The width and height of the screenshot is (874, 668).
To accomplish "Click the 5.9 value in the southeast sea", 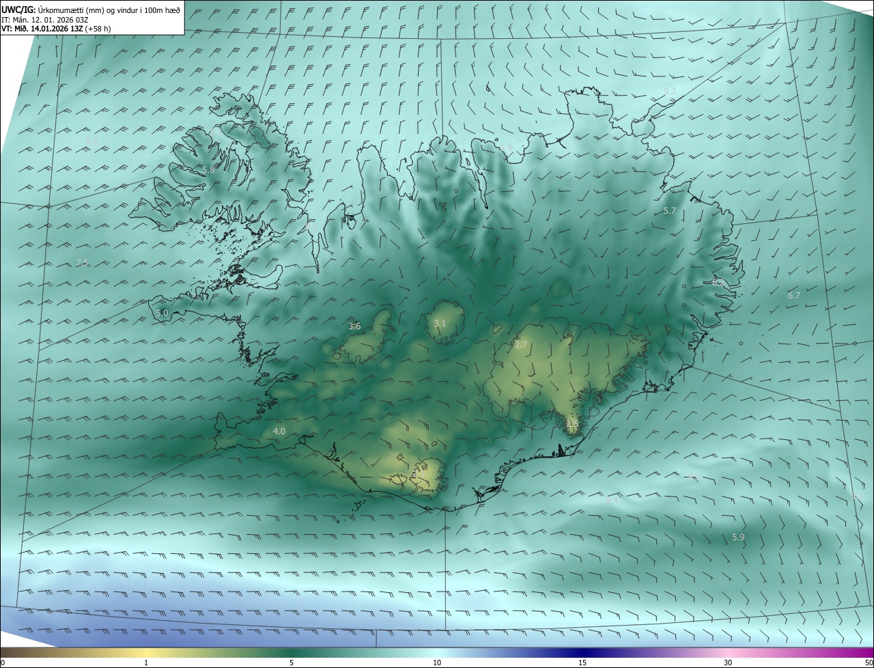I will pyautogui.click(x=738, y=538).
